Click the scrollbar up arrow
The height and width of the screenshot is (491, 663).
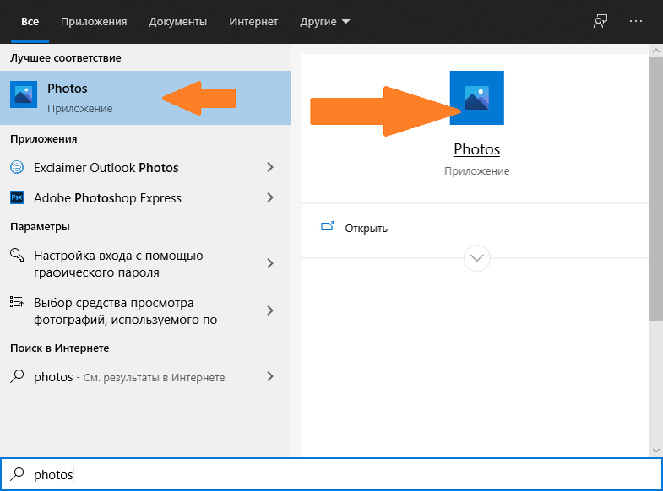656,51
